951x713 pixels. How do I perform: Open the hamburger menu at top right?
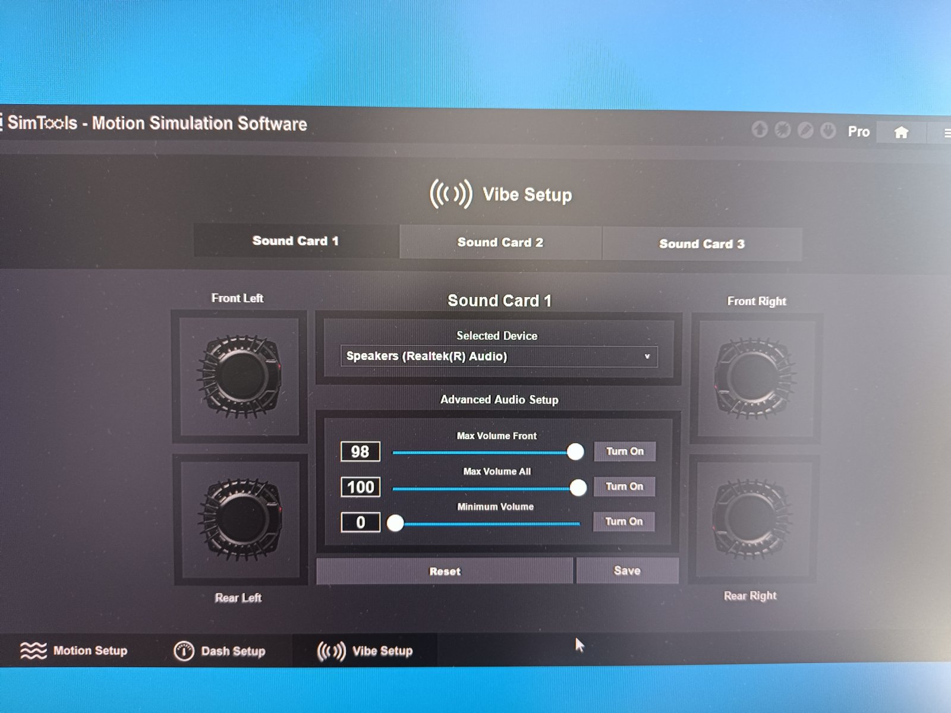[947, 134]
